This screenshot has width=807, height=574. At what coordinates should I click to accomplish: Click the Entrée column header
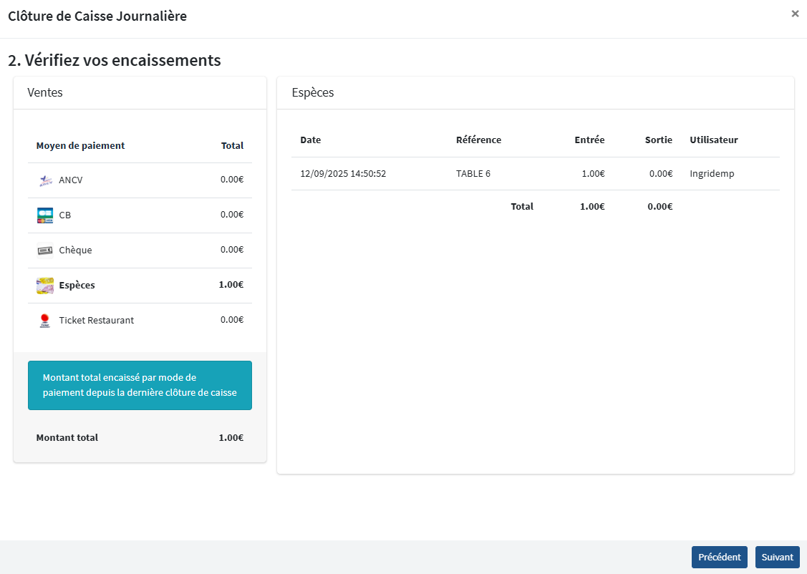point(589,140)
